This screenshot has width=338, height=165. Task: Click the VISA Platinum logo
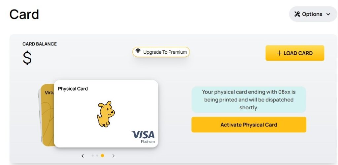tap(143, 136)
